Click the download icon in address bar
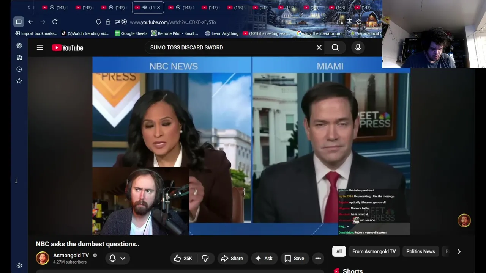Image resolution: width=486 pixels, height=273 pixels. [x=349, y=22]
